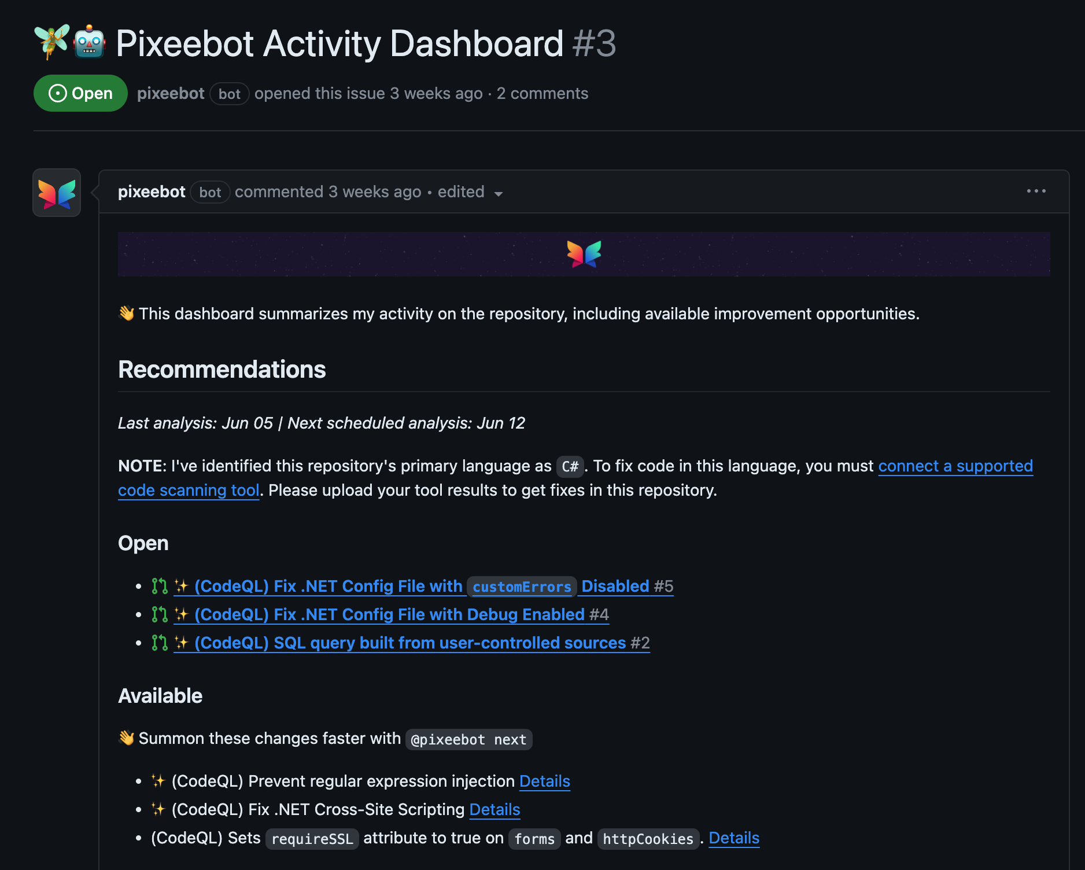Screen dimensions: 1085x870
Task: Click the Recommendations heading
Action: (x=222, y=369)
